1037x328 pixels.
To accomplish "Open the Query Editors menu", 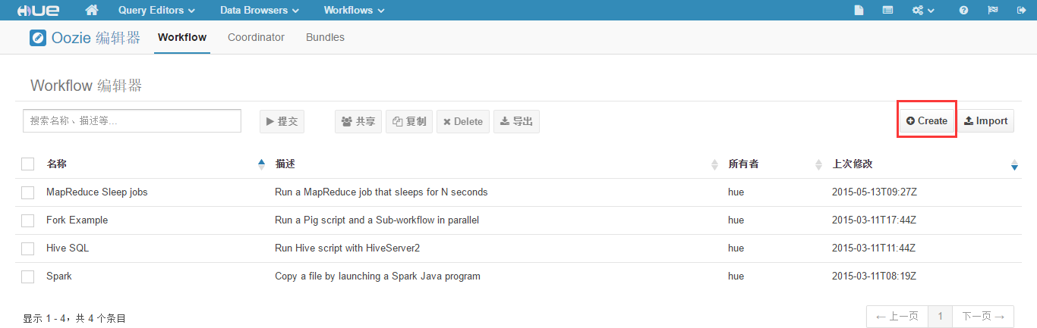I will (156, 11).
